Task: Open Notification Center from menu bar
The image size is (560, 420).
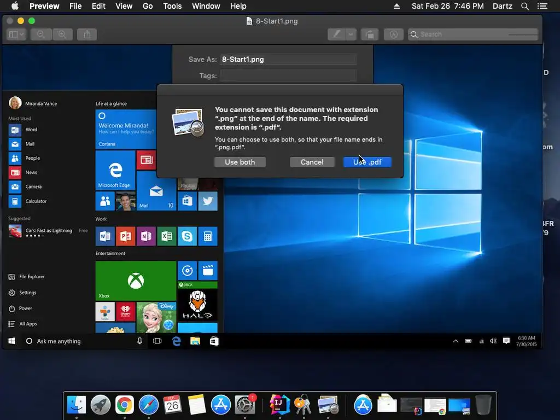Action: [x=542, y=6]
